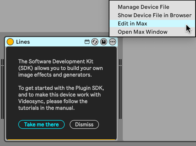Select the Lines device title text

click(23, 42)
